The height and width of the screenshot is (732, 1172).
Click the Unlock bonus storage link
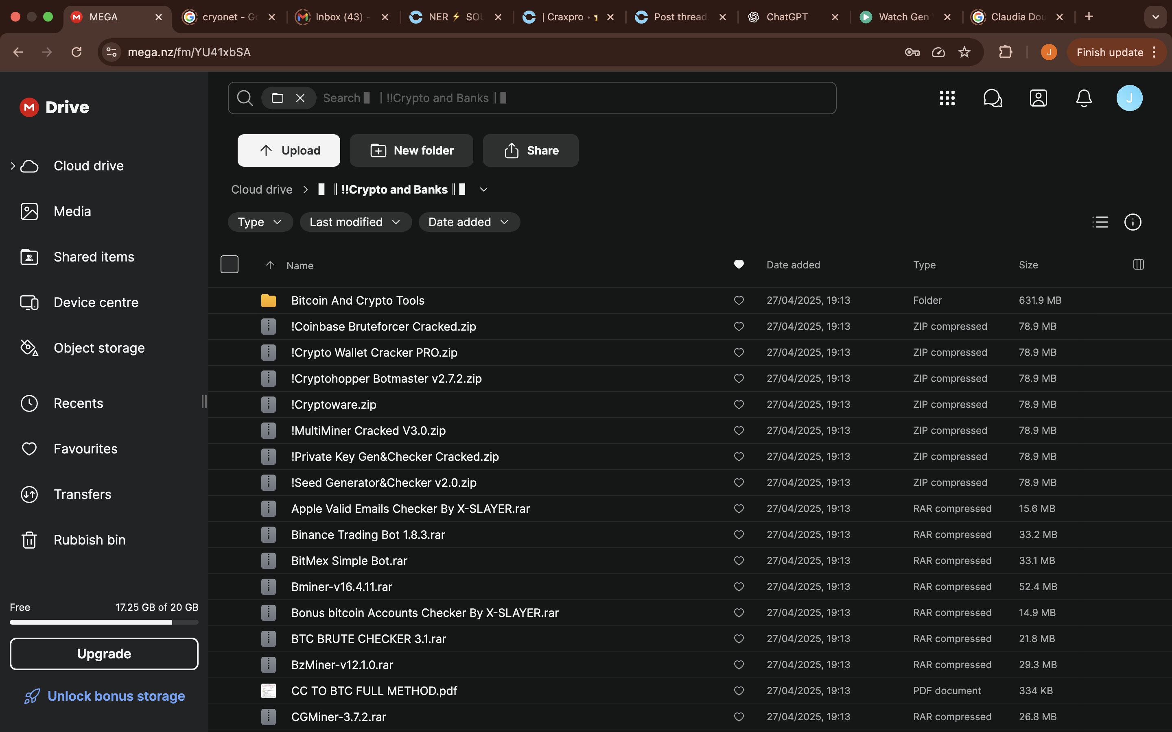tap(116, 696)
